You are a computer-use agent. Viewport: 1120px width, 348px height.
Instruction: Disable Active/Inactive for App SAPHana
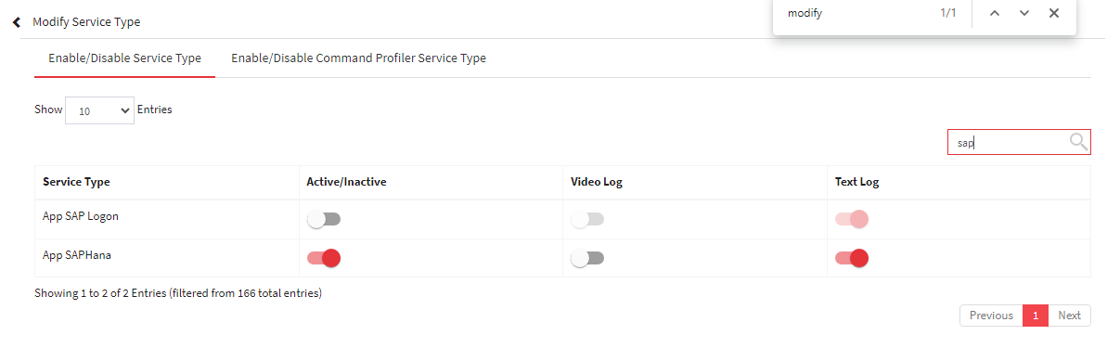point(324,257)
